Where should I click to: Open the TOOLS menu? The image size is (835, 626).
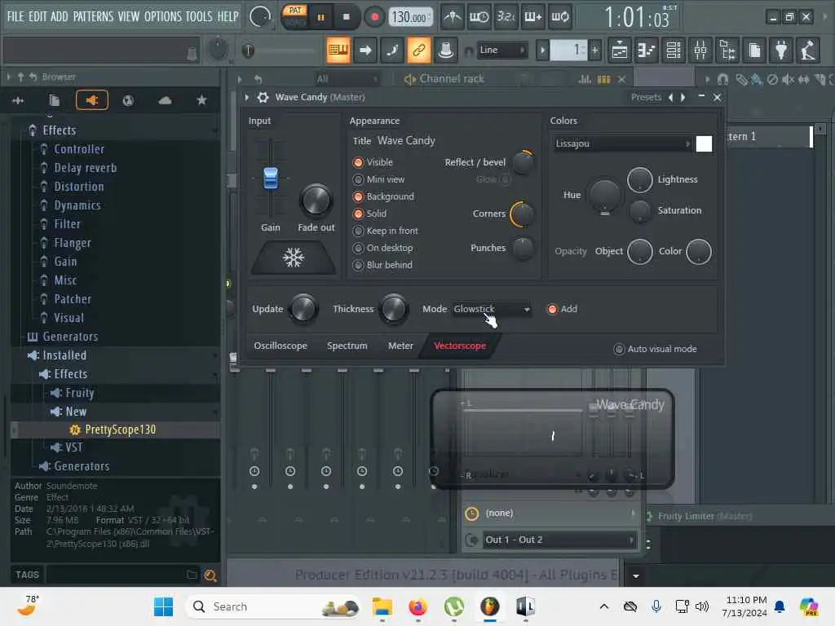click(199, 16)
